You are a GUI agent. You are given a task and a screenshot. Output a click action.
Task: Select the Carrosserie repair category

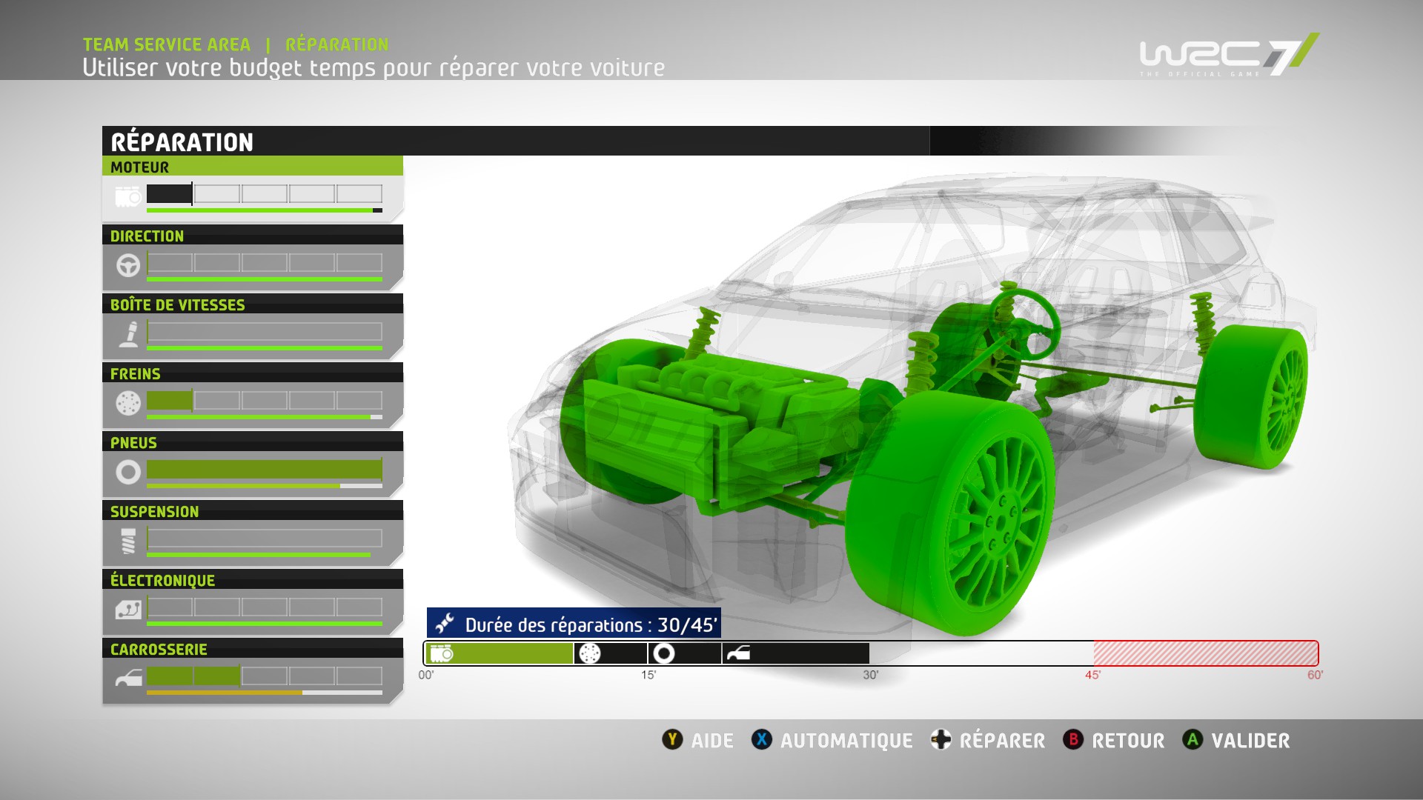tap(253, 671)
